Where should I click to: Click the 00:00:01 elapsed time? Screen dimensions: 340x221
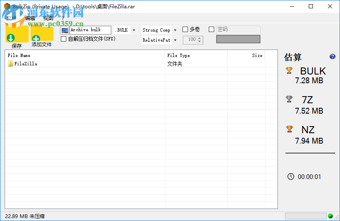(x=309, y=177)
